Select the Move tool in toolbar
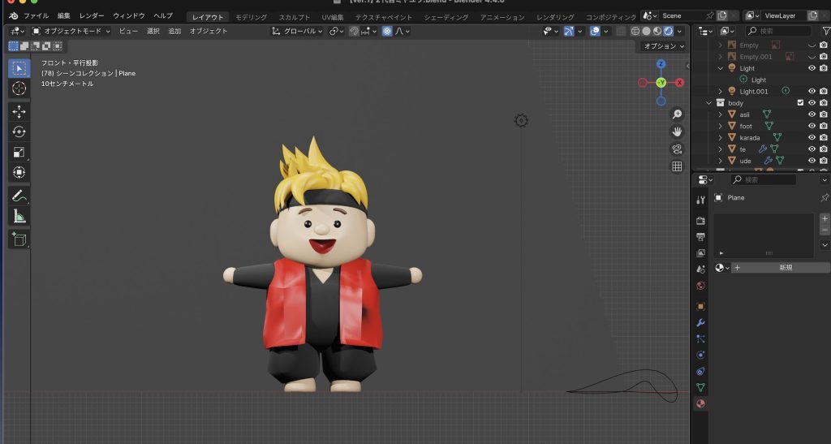The width and height of the screenshot is (831, 444). [19, 111]
